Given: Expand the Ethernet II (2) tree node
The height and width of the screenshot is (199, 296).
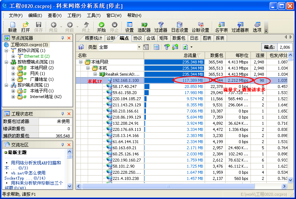Looking at the screenshot, I should click(x=13, y=56).
